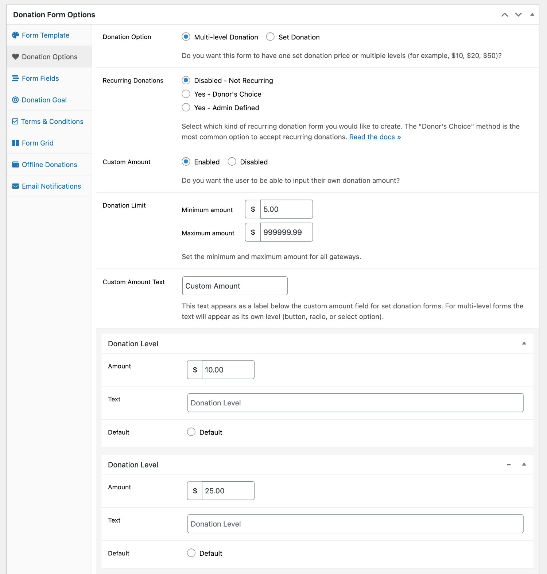This screenshot has width=547, height=574.
Task: Set the $25.00 level as Default
Action: click(191, 553)
